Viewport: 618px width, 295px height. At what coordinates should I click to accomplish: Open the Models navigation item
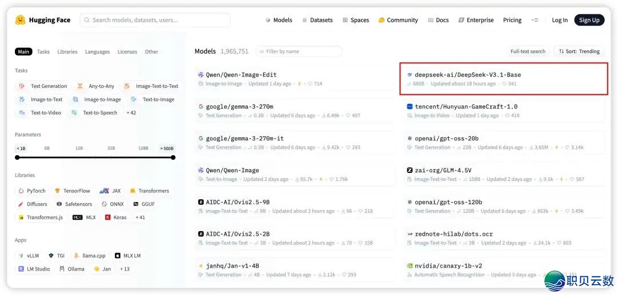tap(279, 20)
